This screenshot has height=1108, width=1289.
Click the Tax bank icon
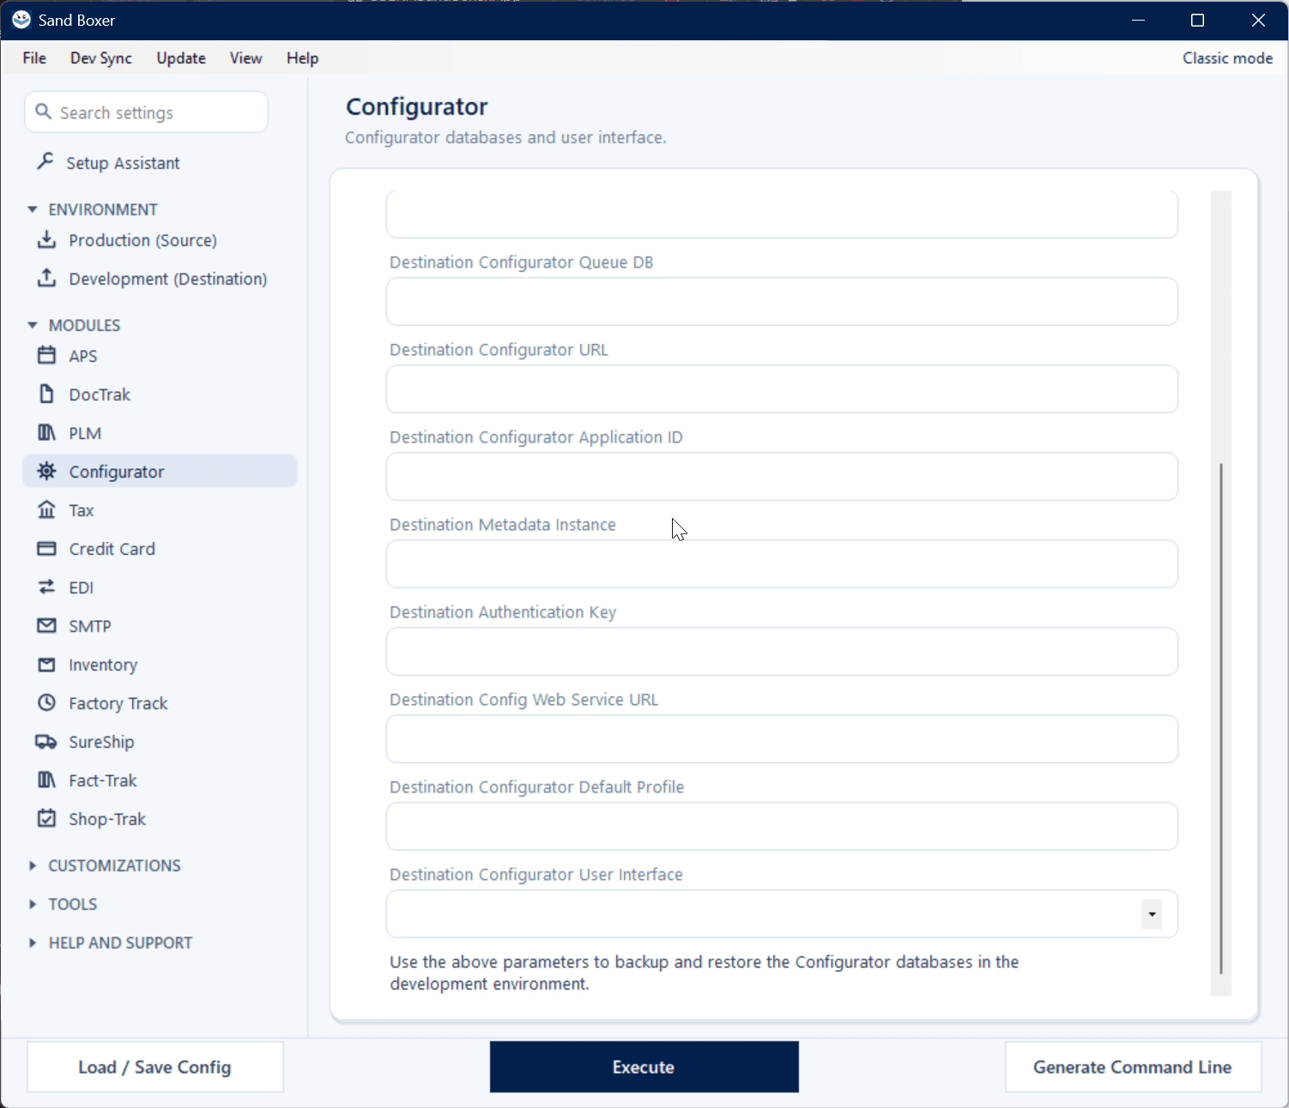tap(46, 509)
